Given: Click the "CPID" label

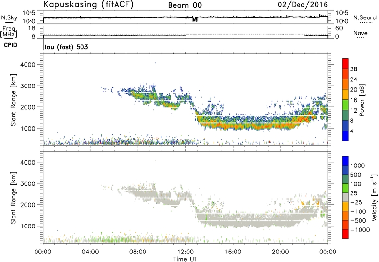Looking at the screenshot, I should coord(10,45).
